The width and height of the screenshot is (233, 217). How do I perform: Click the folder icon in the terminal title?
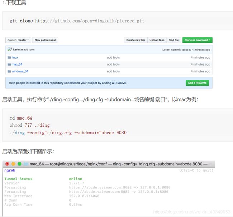[26, 164]
